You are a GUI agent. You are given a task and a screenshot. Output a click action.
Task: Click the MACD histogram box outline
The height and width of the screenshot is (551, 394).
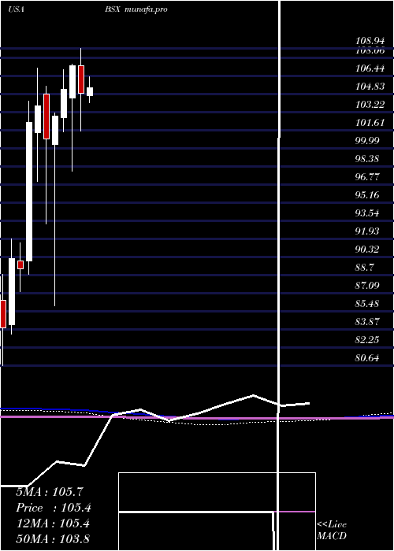click(217, 512)
